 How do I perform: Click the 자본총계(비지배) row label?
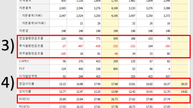click(x=34, y=23)
